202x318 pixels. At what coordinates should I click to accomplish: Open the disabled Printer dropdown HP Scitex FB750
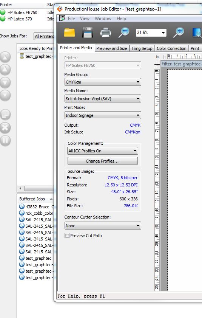coord(103,65)
